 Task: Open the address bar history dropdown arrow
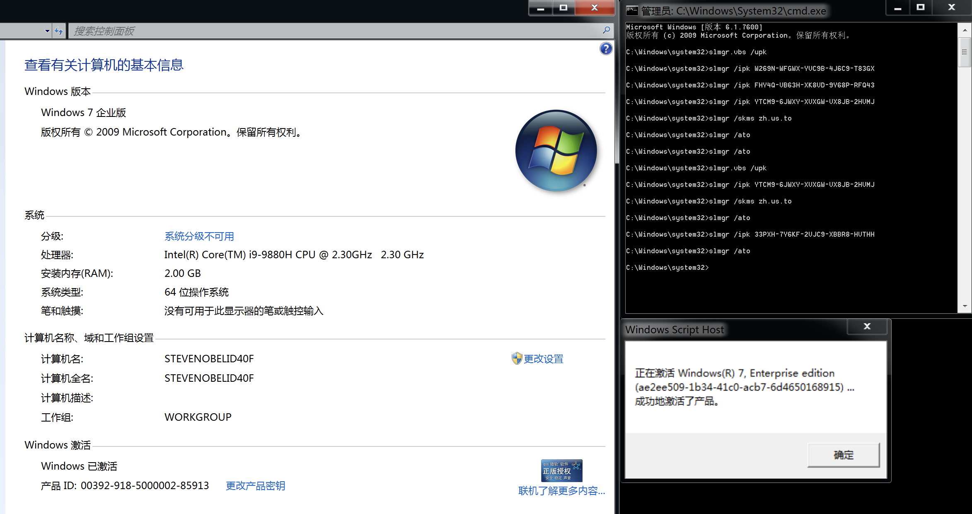[47, 31]
